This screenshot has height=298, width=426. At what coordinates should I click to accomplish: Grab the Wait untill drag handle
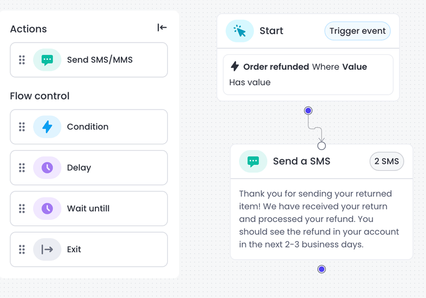tap(22, 209)
